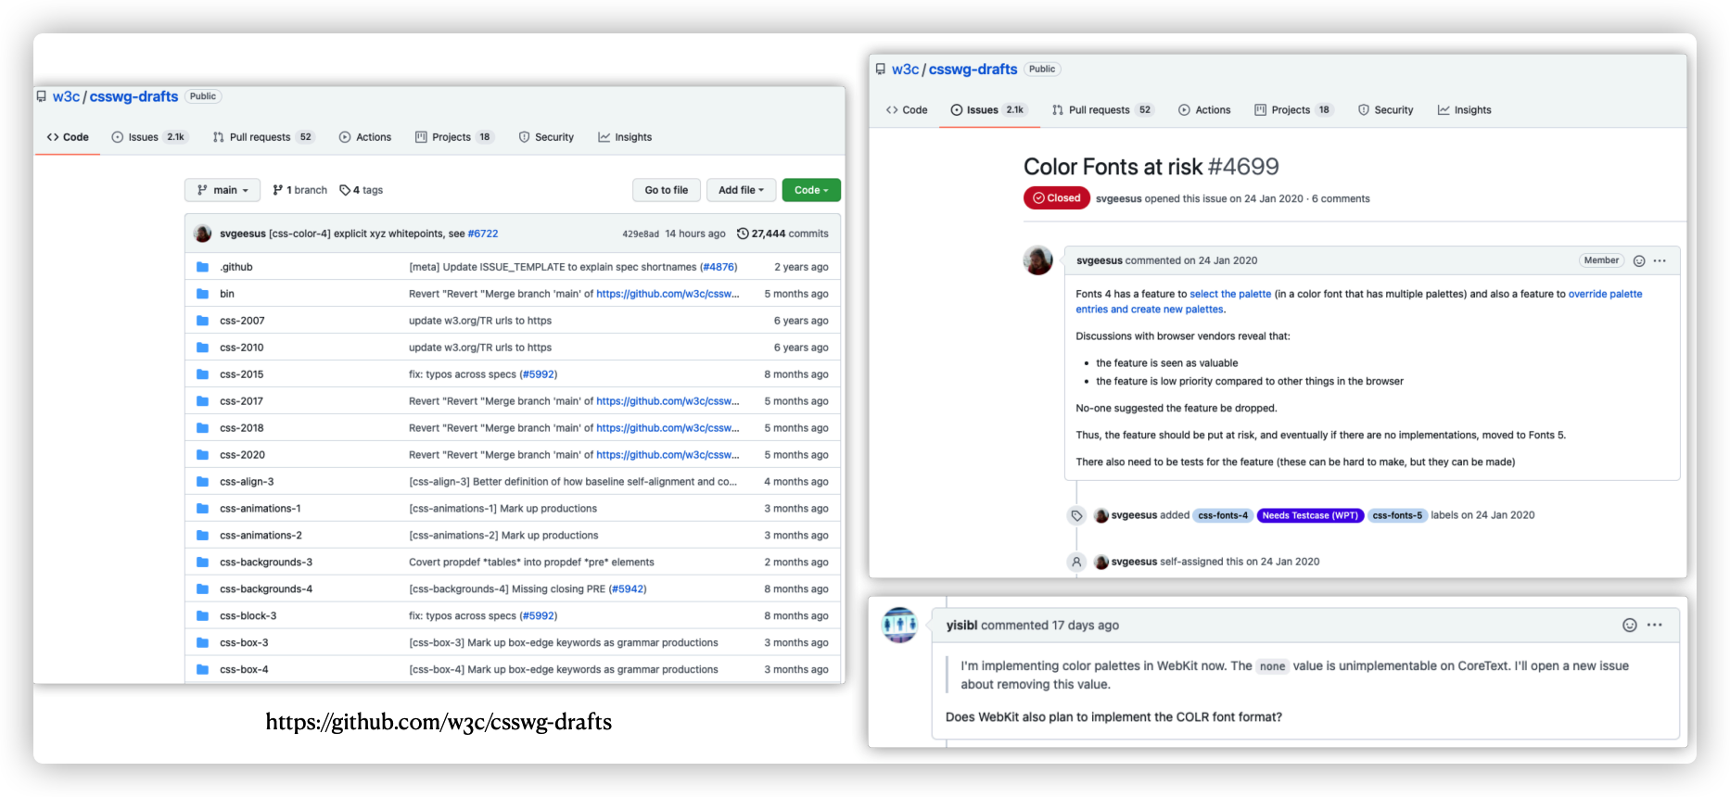The width and height of the screenshot is (1730, 797).
Task: Open the #4876 link in the .github row
Action: point(719,267)
